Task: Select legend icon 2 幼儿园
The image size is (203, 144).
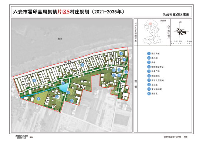Action: [149, 58]
